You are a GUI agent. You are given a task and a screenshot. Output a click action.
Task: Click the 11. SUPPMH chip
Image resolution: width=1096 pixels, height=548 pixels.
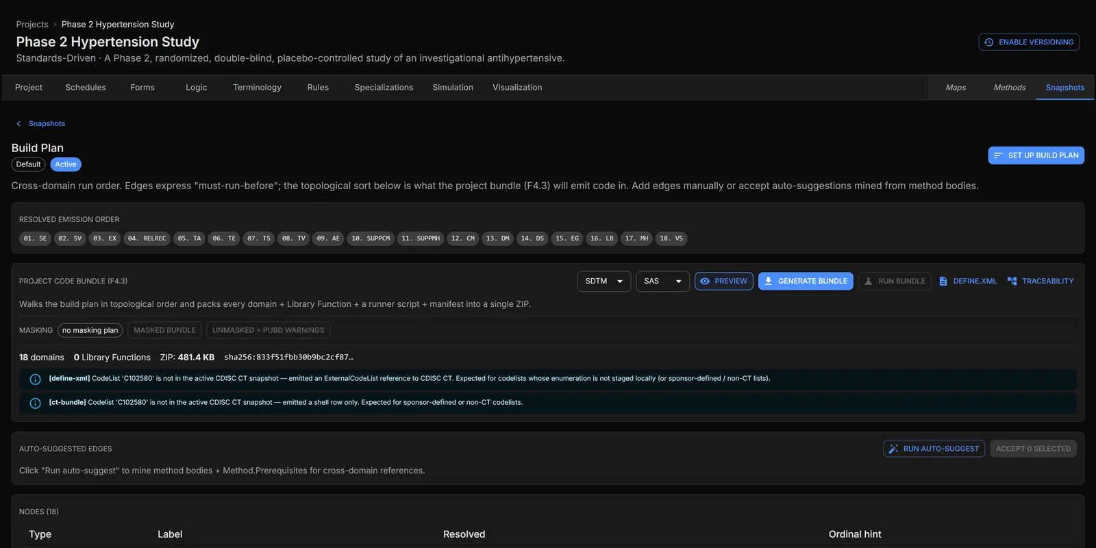[x=421, y=238]
